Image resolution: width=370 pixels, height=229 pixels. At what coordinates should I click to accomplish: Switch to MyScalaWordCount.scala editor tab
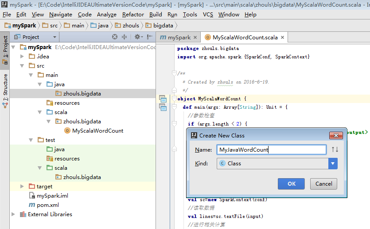click(245, 38)
